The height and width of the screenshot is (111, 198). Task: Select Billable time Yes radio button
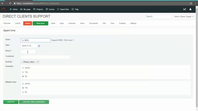(x=23, y=88)
